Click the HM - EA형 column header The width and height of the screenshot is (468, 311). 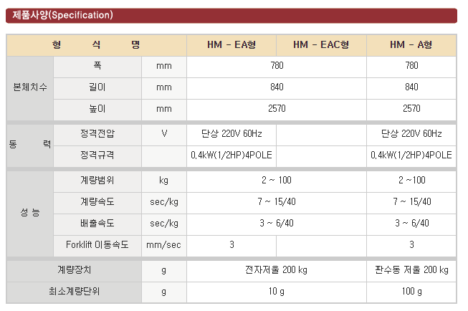tap(231, 44)
